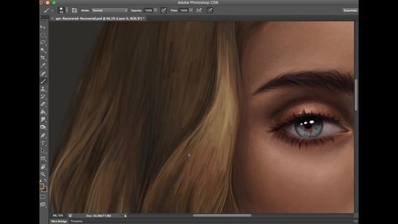This screenshot has width=398, height=224.
Task: Select the Sponge tool
Action: point(43,127)
